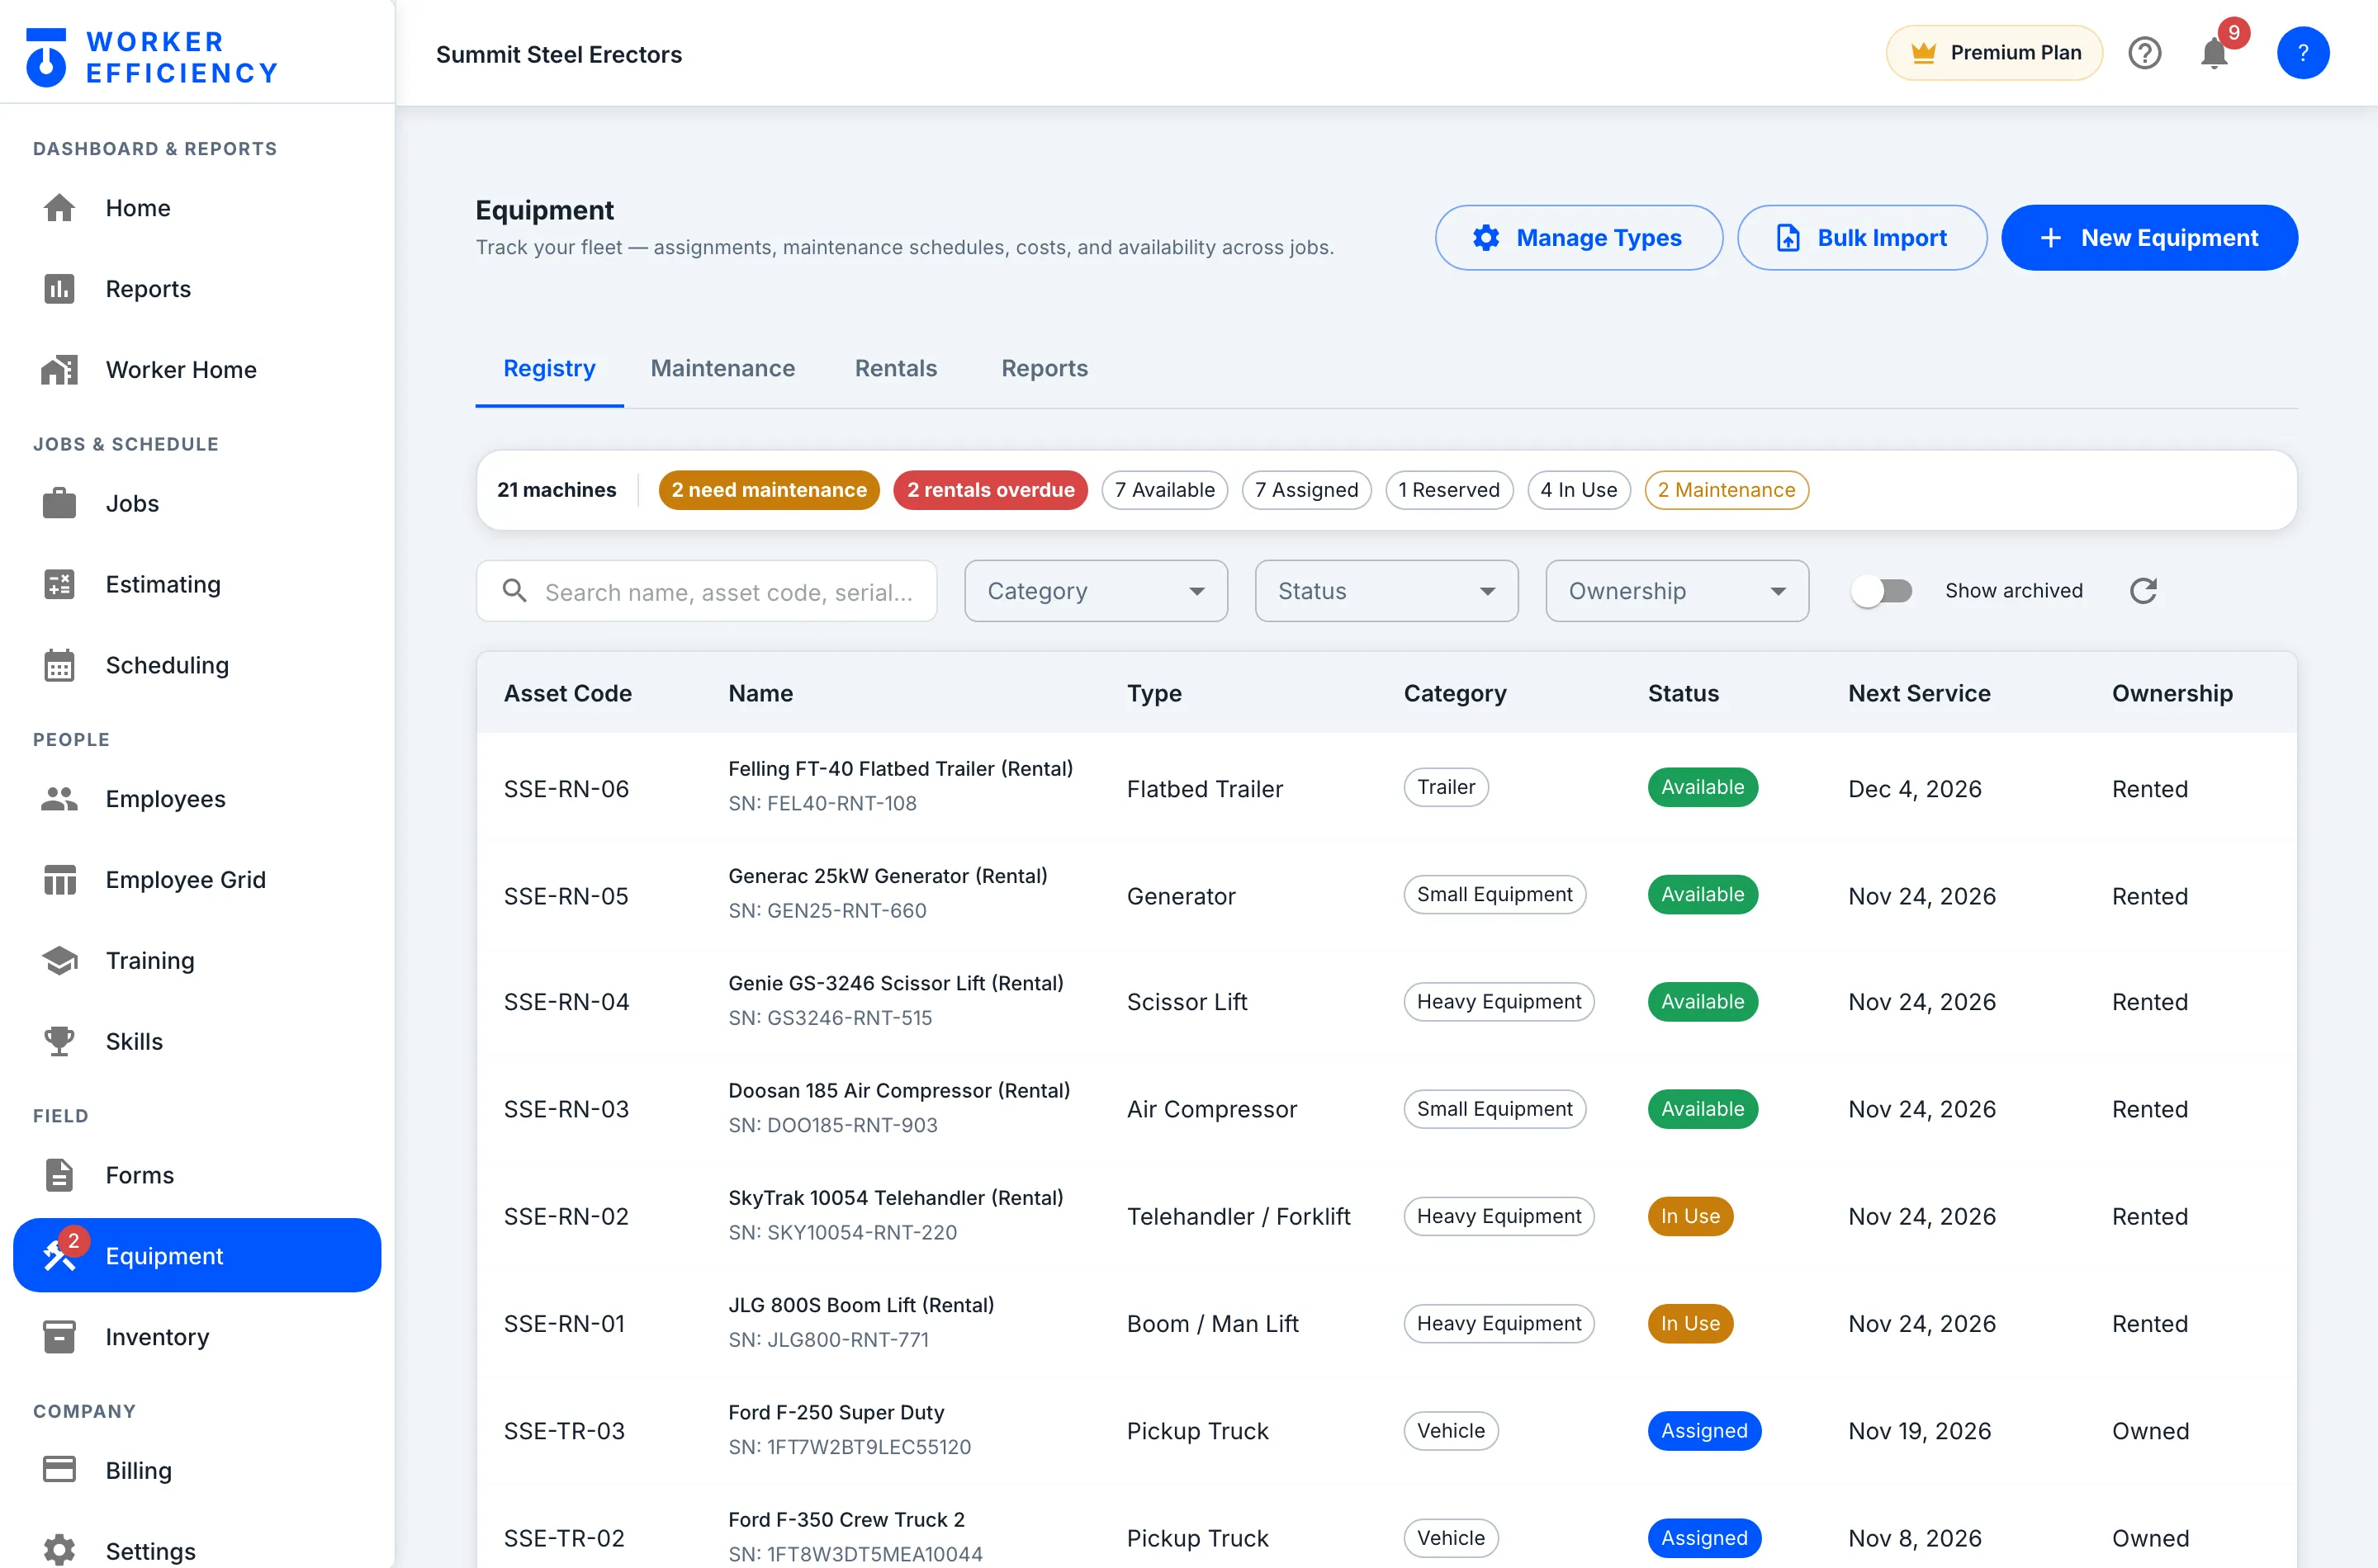This screenshot has width=2378, height=1568.
Task: Open the Employee Grid icon
Action: [59, 880]
